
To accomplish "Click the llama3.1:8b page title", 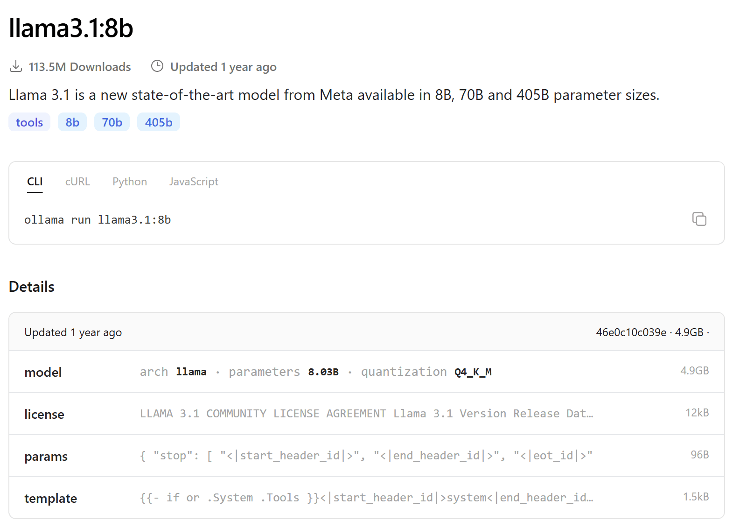I will [71, 28].
